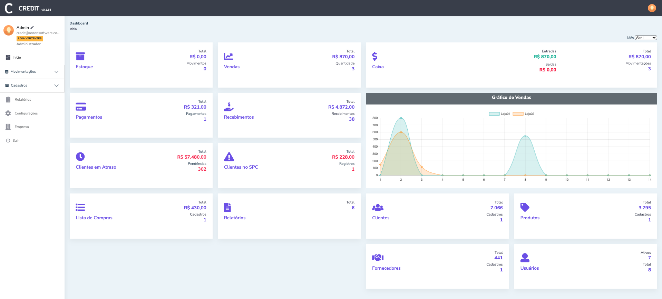Click the Produtos tag icon
This screenshot has width=662, height=299.
pos(525,207)
